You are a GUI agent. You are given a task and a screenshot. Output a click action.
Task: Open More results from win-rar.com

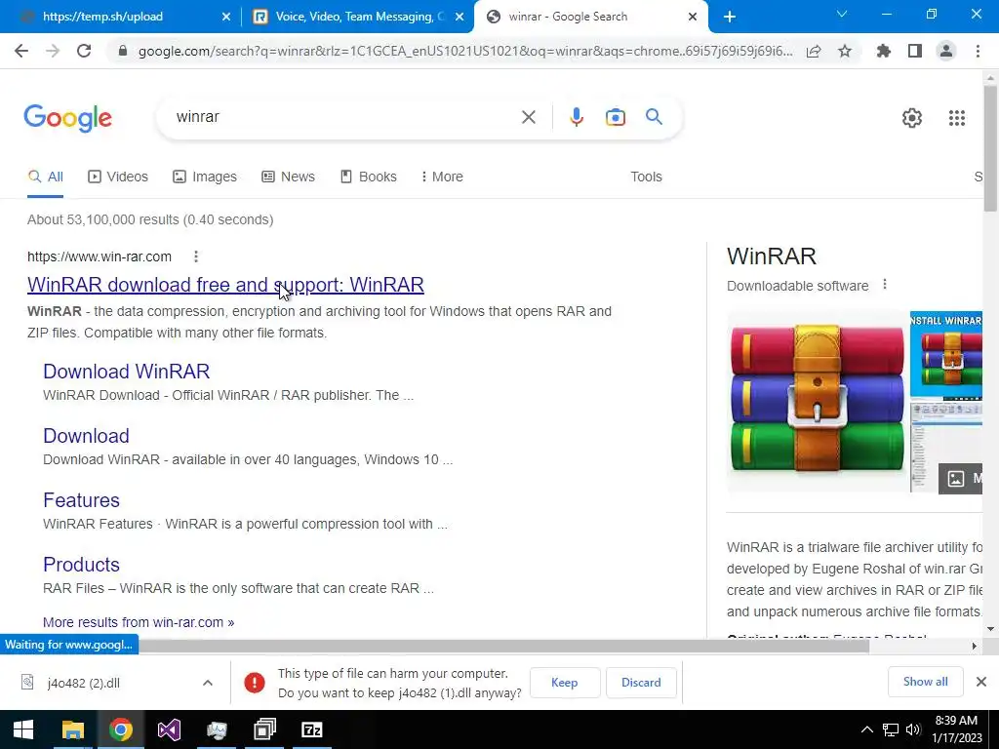coord(139,622)
